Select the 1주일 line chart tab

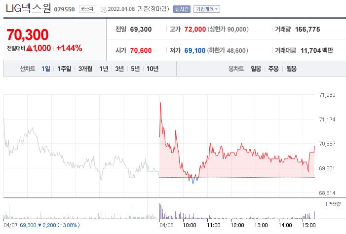64,69
